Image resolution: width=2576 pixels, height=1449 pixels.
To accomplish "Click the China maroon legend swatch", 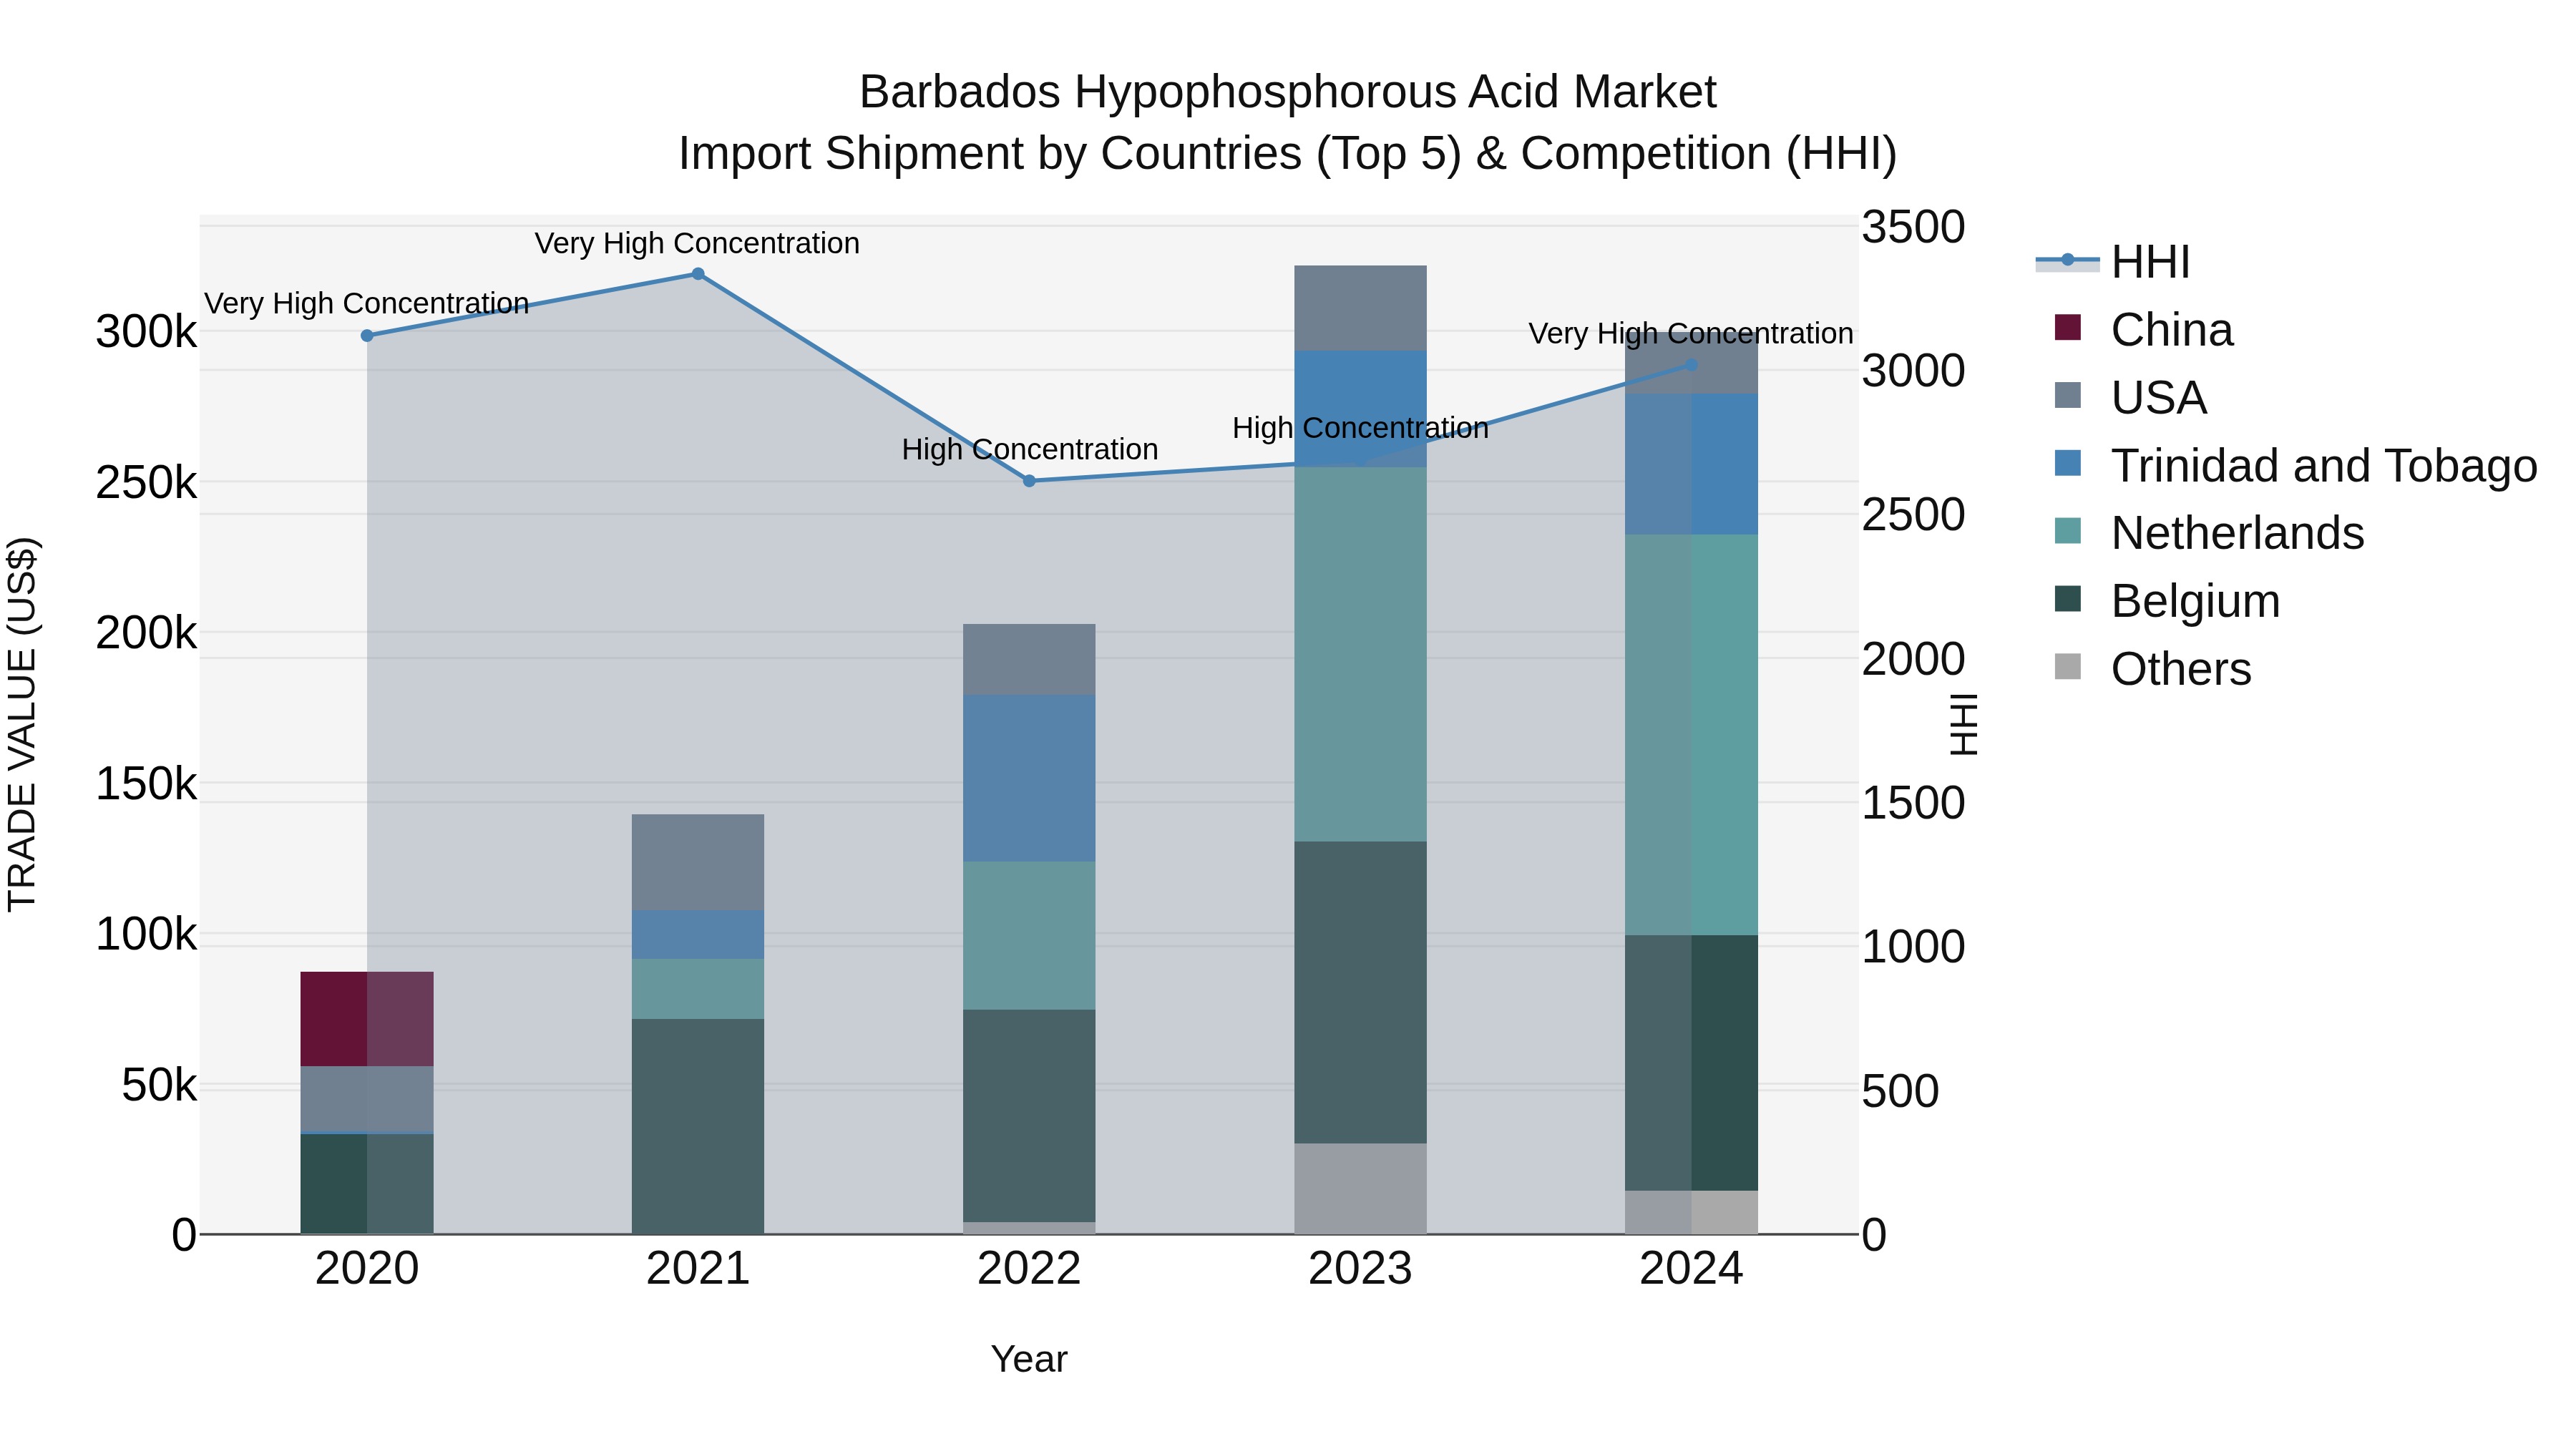I will (2067, 328).
